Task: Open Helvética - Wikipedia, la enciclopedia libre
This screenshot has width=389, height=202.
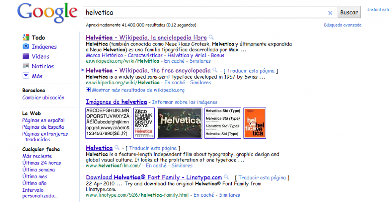Action: (x=146, y=38)
